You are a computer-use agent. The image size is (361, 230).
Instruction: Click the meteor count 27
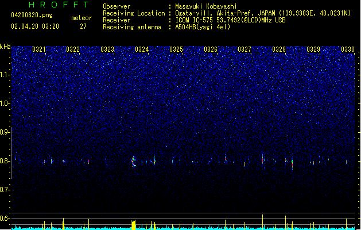(83, 26)
